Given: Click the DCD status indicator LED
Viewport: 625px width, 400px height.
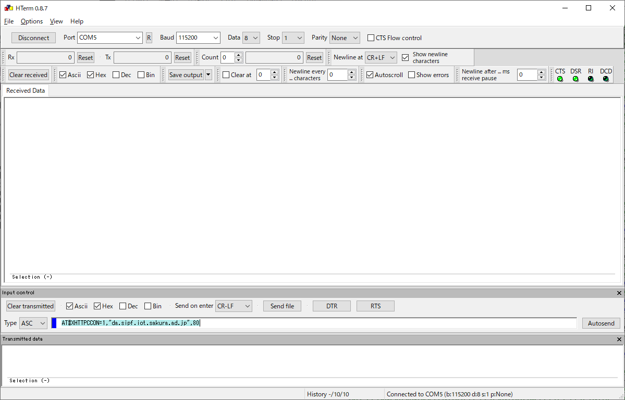Looking at the screenshot, I should [606, 79].
